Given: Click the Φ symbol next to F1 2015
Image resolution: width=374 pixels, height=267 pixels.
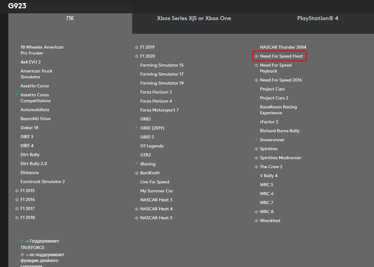Looking at the screenshot, I should click(x=17, y=191).
